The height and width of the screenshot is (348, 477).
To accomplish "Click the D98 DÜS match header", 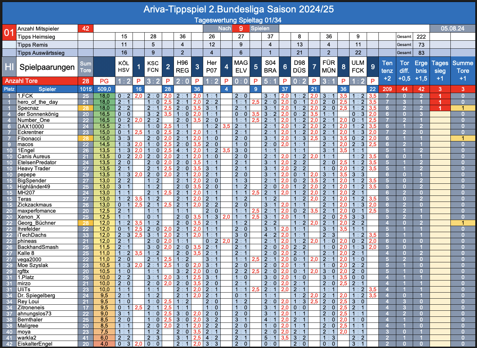I will 299,67.
